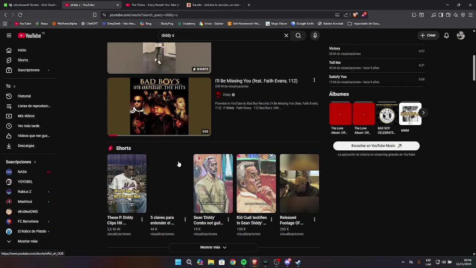Switch to Bandle browser tab
The width and height of the screenshot is (476, 268).
pyautogui.click(x=214, y=5)
